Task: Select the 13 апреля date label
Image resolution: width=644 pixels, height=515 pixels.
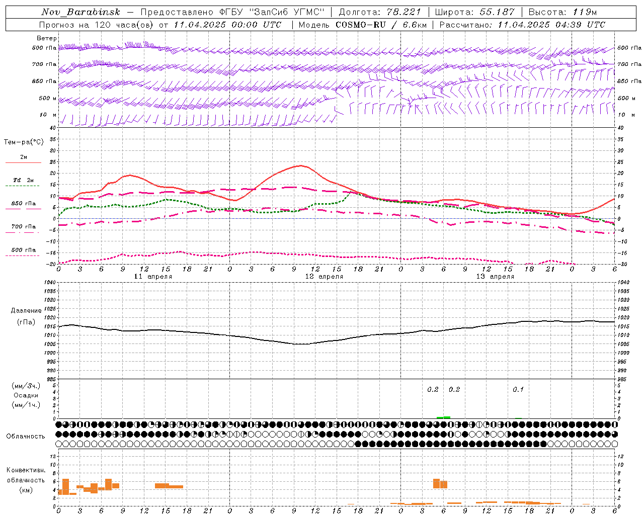Action: point(495,277)
